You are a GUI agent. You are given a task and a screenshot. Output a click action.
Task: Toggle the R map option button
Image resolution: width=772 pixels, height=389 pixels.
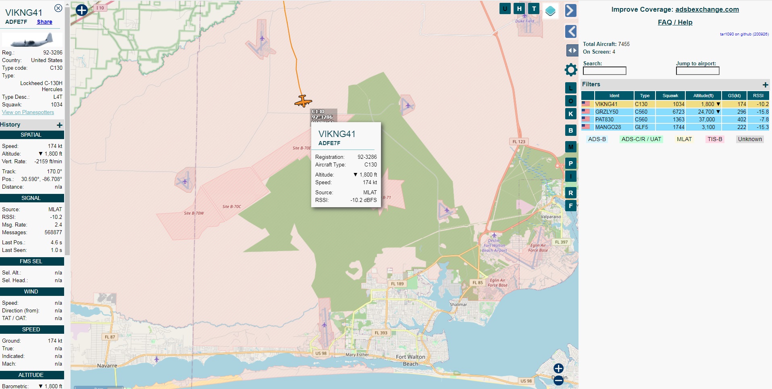point(570,193)
